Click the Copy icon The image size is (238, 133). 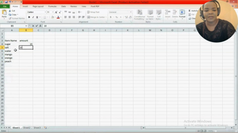(x=10, y=14)
